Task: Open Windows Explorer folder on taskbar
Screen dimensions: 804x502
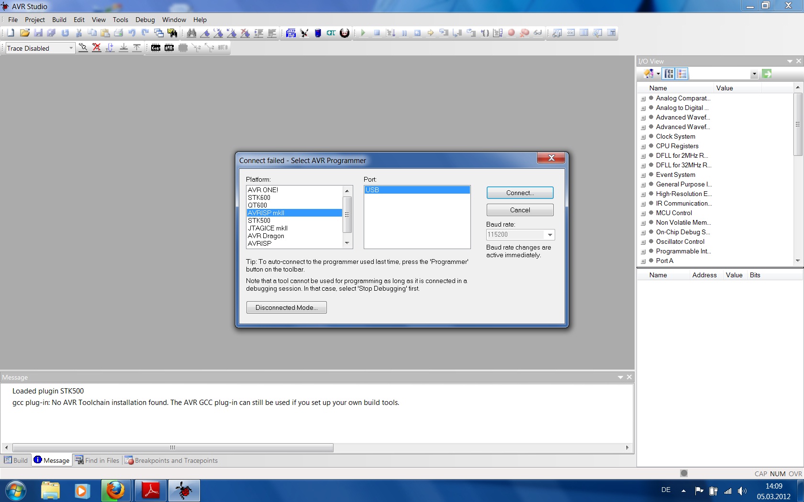Action: 50,491
